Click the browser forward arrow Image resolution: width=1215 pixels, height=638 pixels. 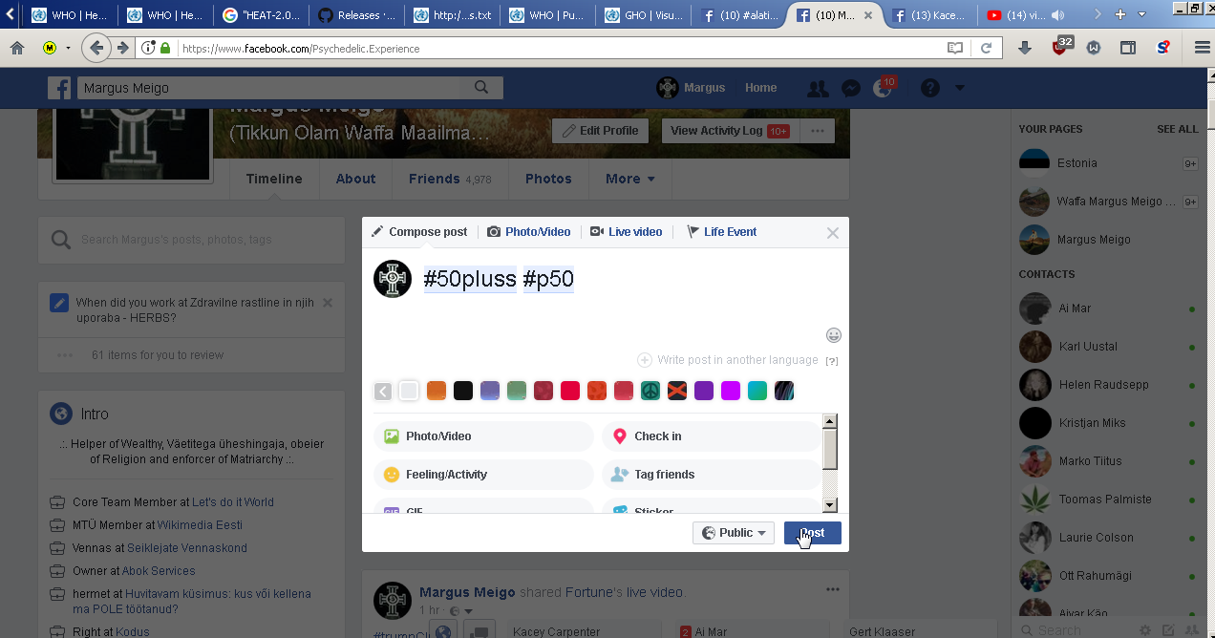tap(123, 48)
